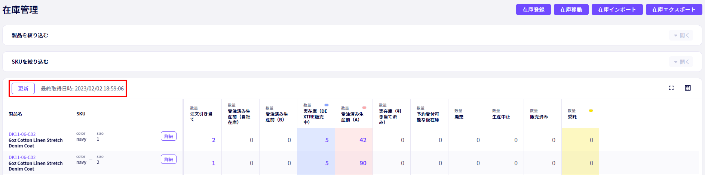Viewport: 705px width, 175px height.
Task: Click 委託 value 0 in size 2 row
Action: 591,163
